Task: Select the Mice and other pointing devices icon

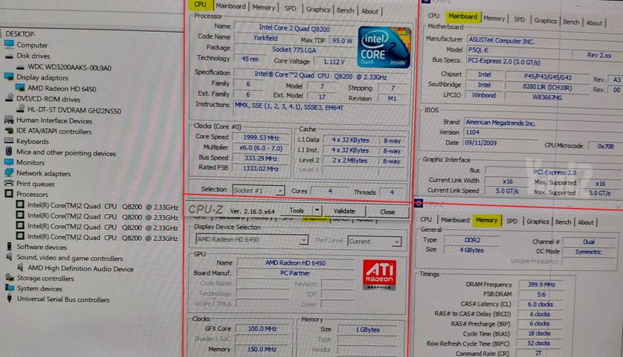Action: pyautogui.click(x=9, y=152)
